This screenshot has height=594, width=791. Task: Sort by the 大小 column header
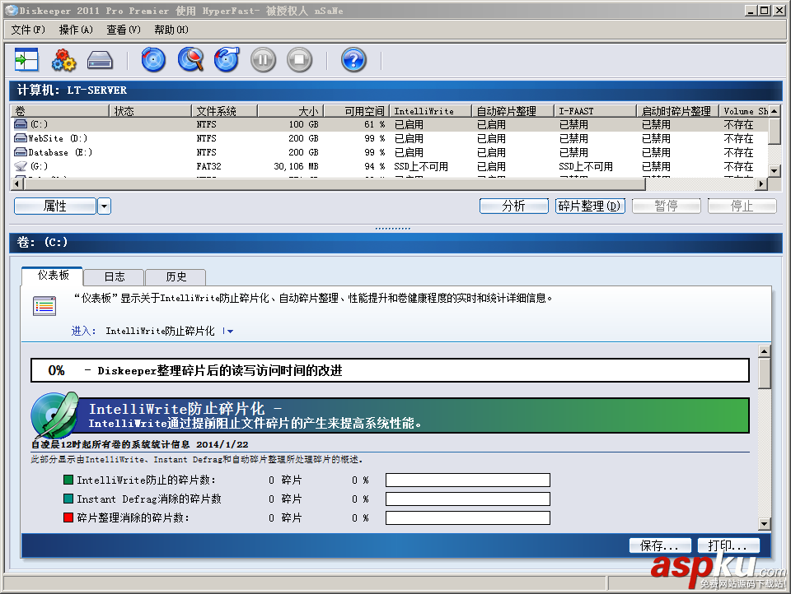[x=291, y=111]
